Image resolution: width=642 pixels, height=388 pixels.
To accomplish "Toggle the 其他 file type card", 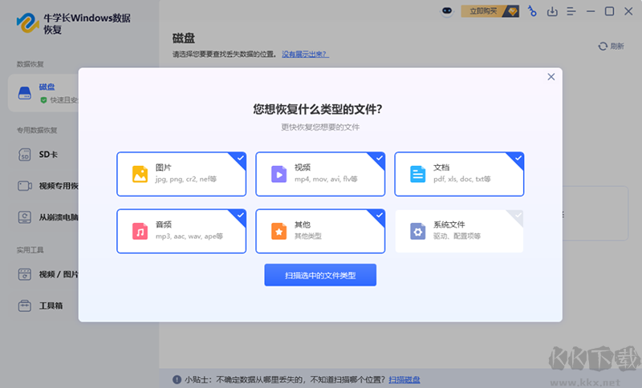I will pyautogui.click(x=320, y=231).
